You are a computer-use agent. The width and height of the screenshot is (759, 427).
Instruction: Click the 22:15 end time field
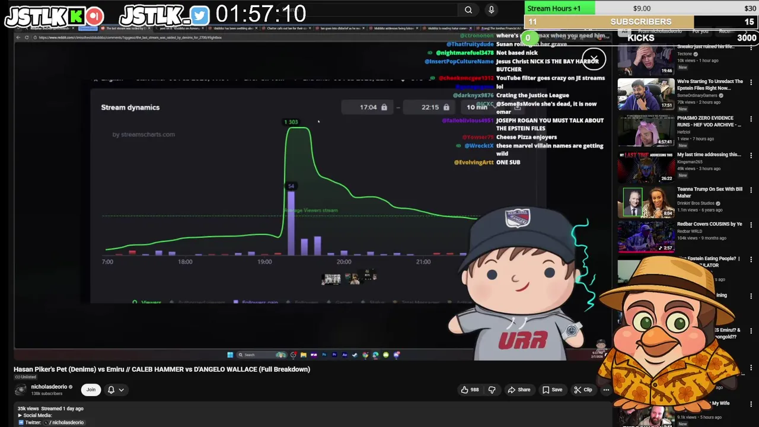click(x=430, y=107)
